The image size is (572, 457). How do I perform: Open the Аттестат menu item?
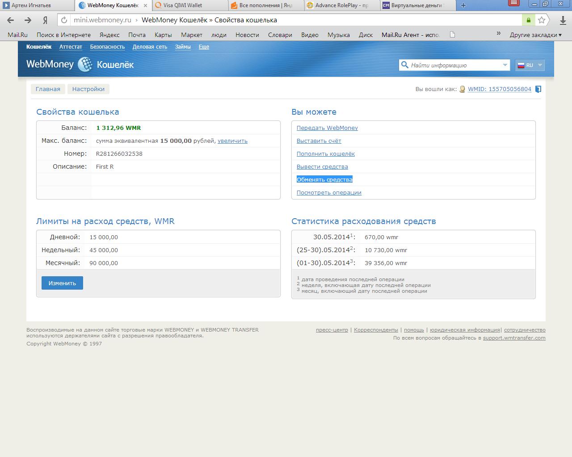(x=71, y=47)
